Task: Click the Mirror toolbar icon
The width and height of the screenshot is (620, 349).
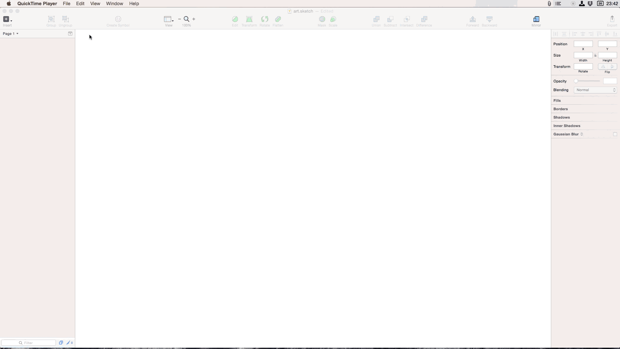Action: tap(536, 19)
